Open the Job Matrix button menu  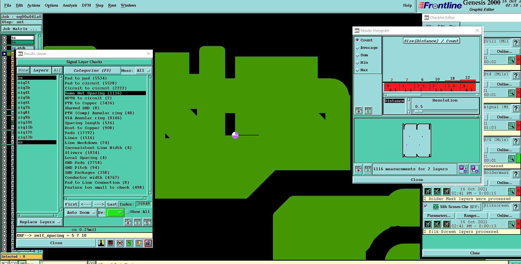pos(22,29)
